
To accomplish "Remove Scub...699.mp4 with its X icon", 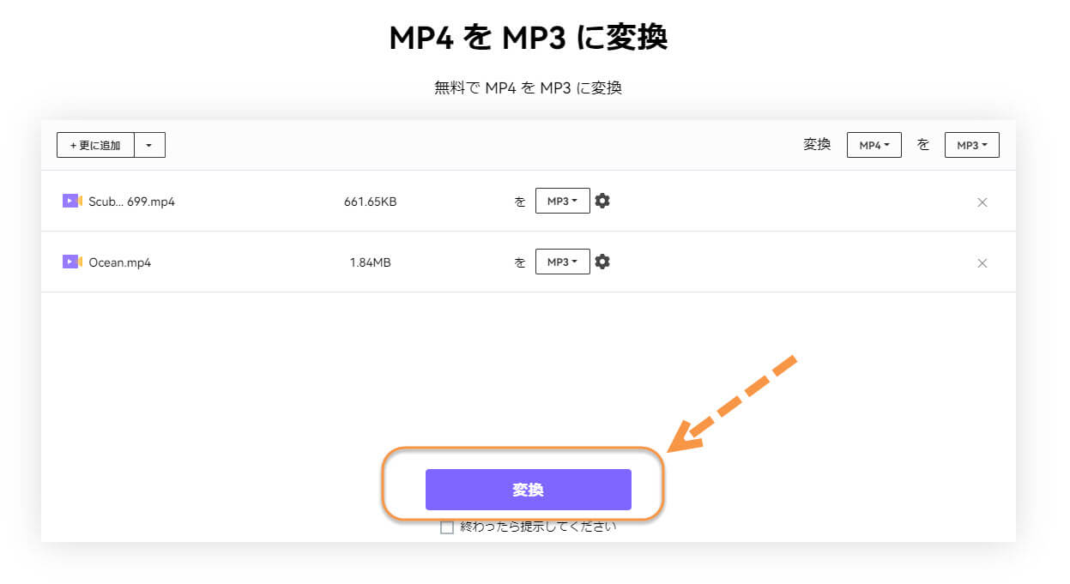I will (982, 202).
